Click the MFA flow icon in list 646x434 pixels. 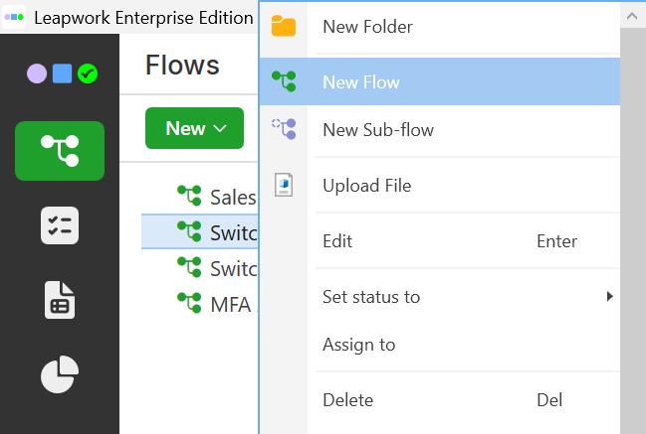[x=189, y=302]
